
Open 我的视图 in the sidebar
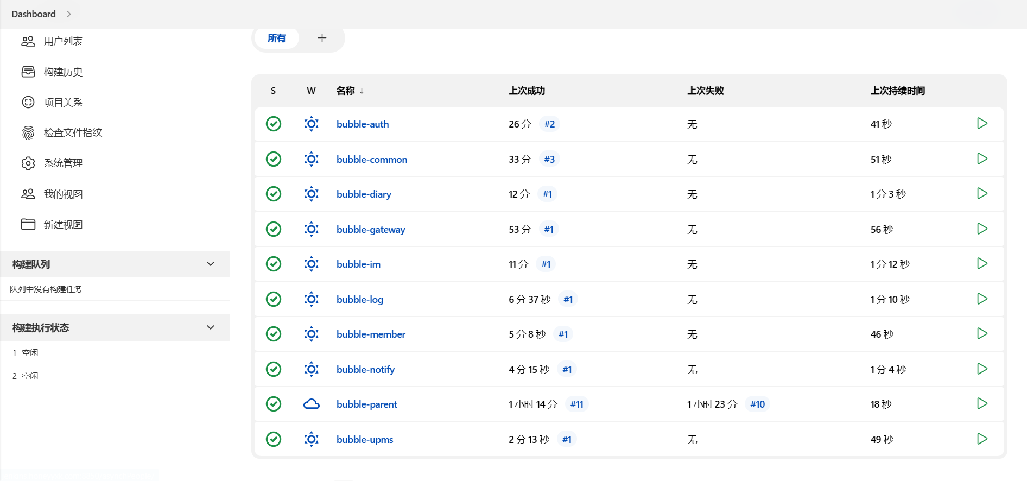[63, 194]
